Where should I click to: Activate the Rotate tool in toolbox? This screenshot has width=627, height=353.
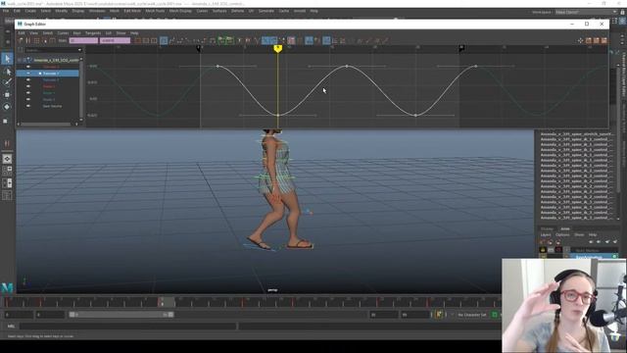click(7, 107)
